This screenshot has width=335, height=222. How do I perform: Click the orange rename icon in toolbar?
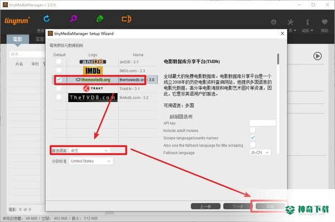(127, 19)
